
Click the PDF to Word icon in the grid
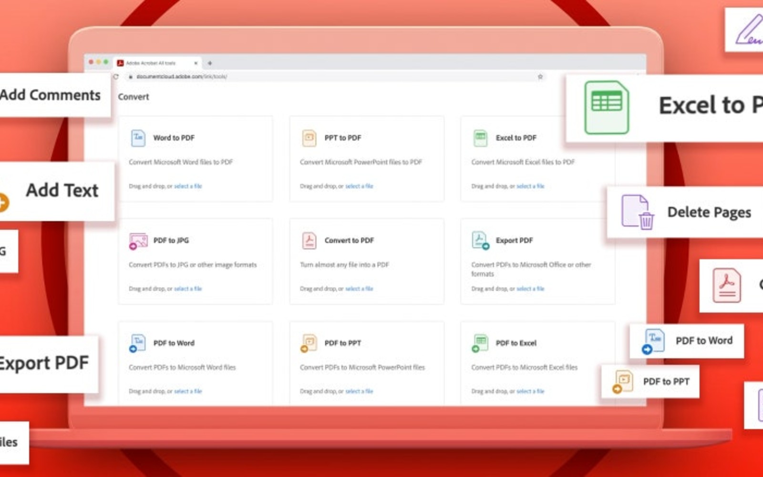(x=137, y=343)
